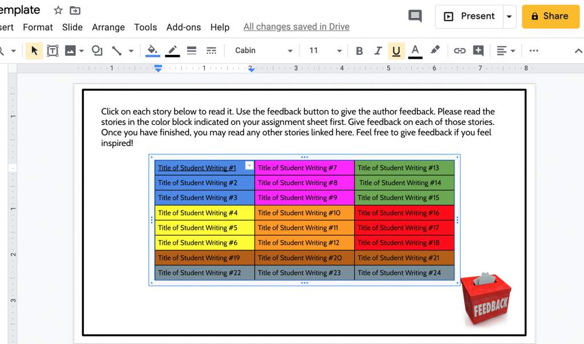
Task: Select cell Title of Student Writing #12
Action: (305, 242)
